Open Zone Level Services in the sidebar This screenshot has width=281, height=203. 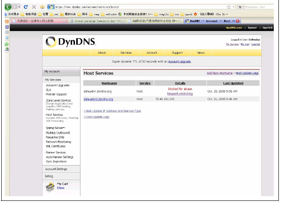58,100
